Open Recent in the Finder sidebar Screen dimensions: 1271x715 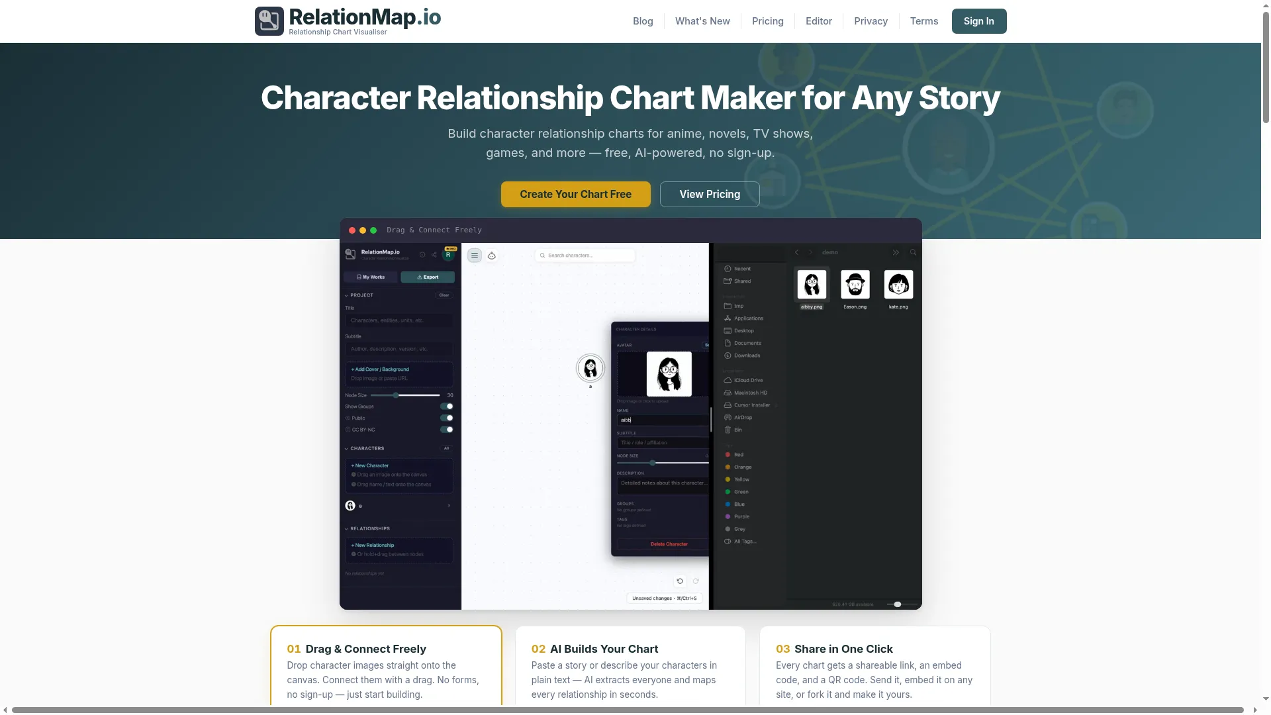point(737,269)
